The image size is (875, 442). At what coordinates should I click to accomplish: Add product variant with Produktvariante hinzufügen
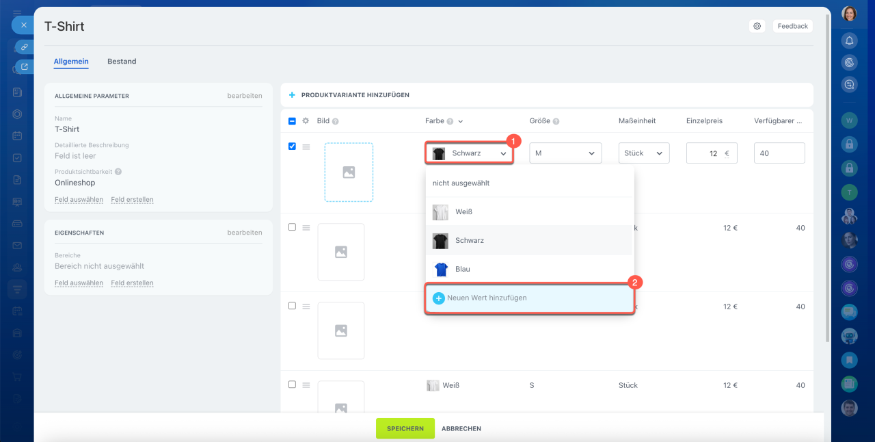click(x=349, y=95)
